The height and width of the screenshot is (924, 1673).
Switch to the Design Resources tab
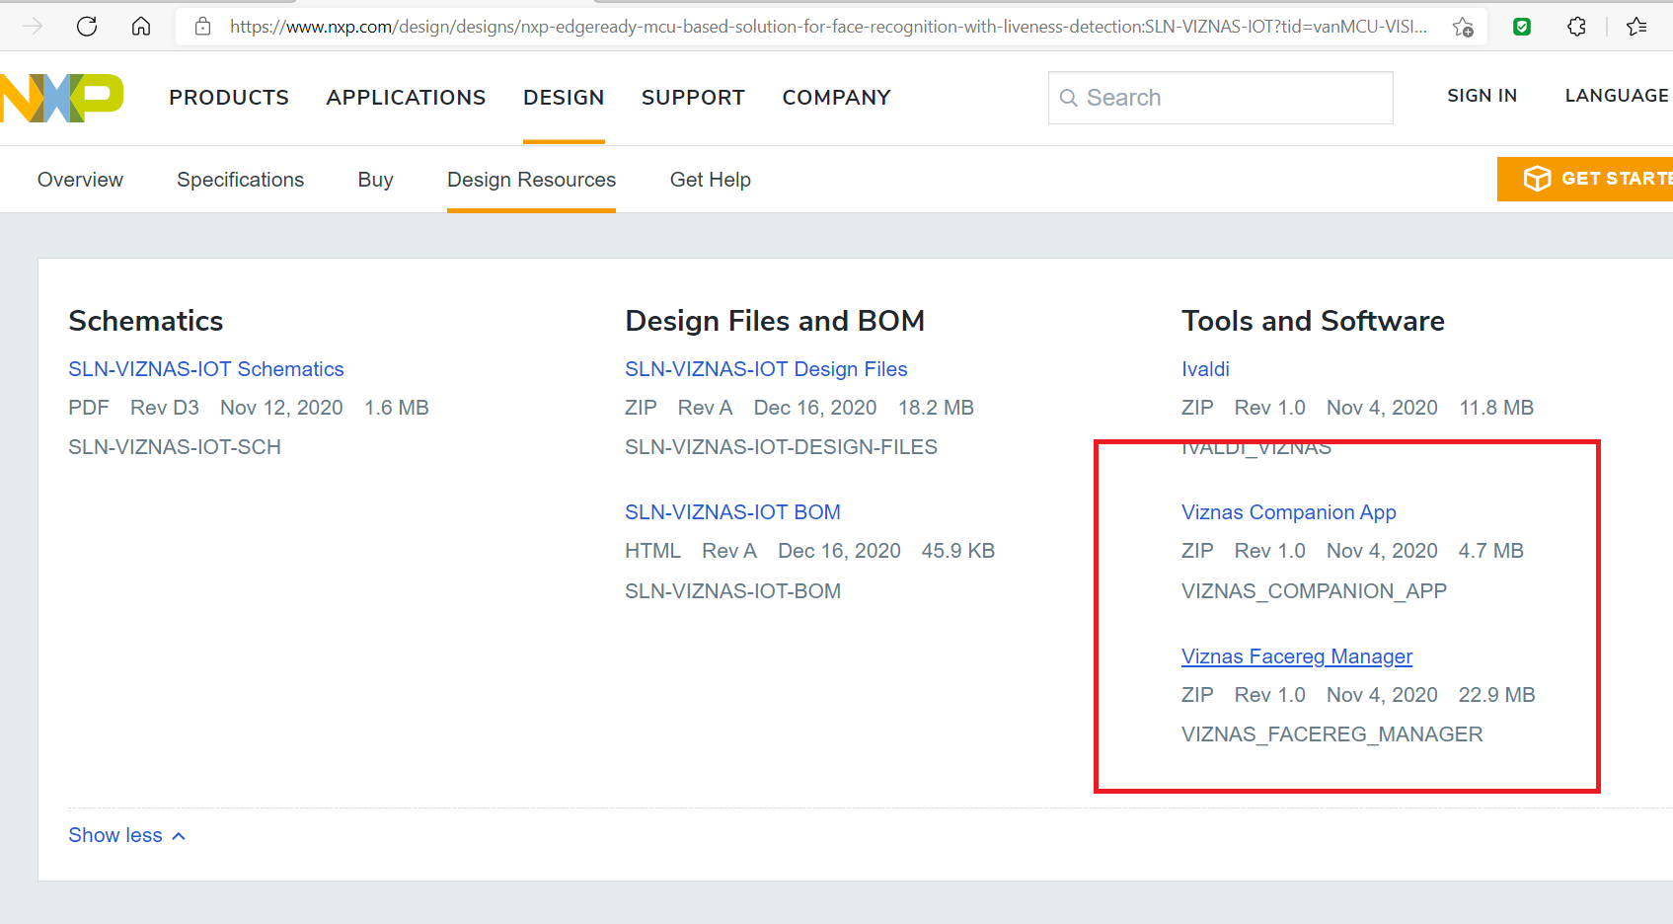531,180
